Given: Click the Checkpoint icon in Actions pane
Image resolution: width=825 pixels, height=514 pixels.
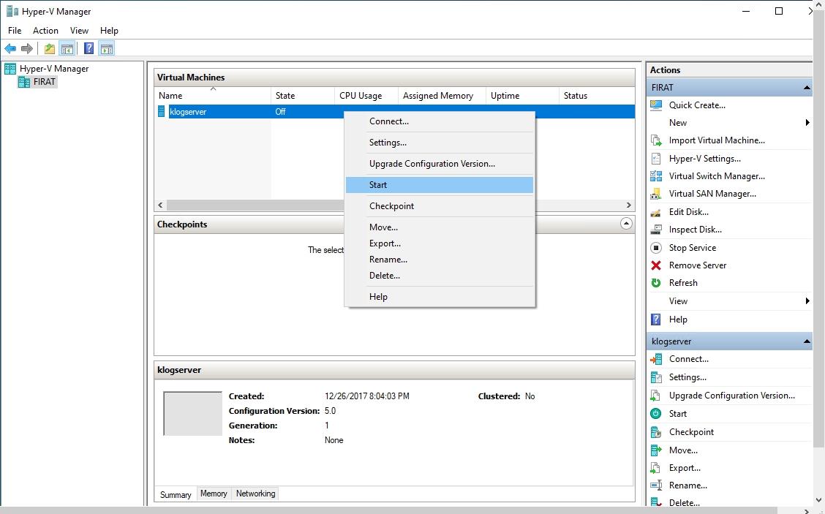Looking at the screenshot, I should pos(656,432).
